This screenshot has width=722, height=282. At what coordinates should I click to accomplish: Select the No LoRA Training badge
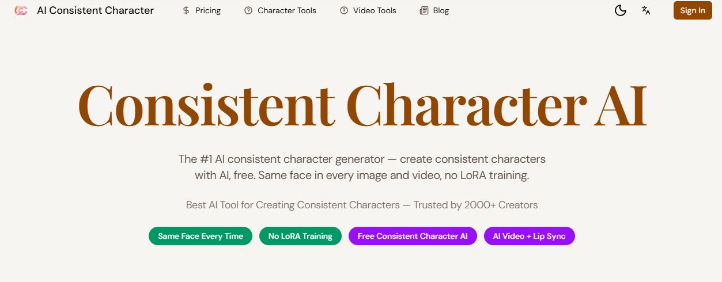[x=300, y=236]
